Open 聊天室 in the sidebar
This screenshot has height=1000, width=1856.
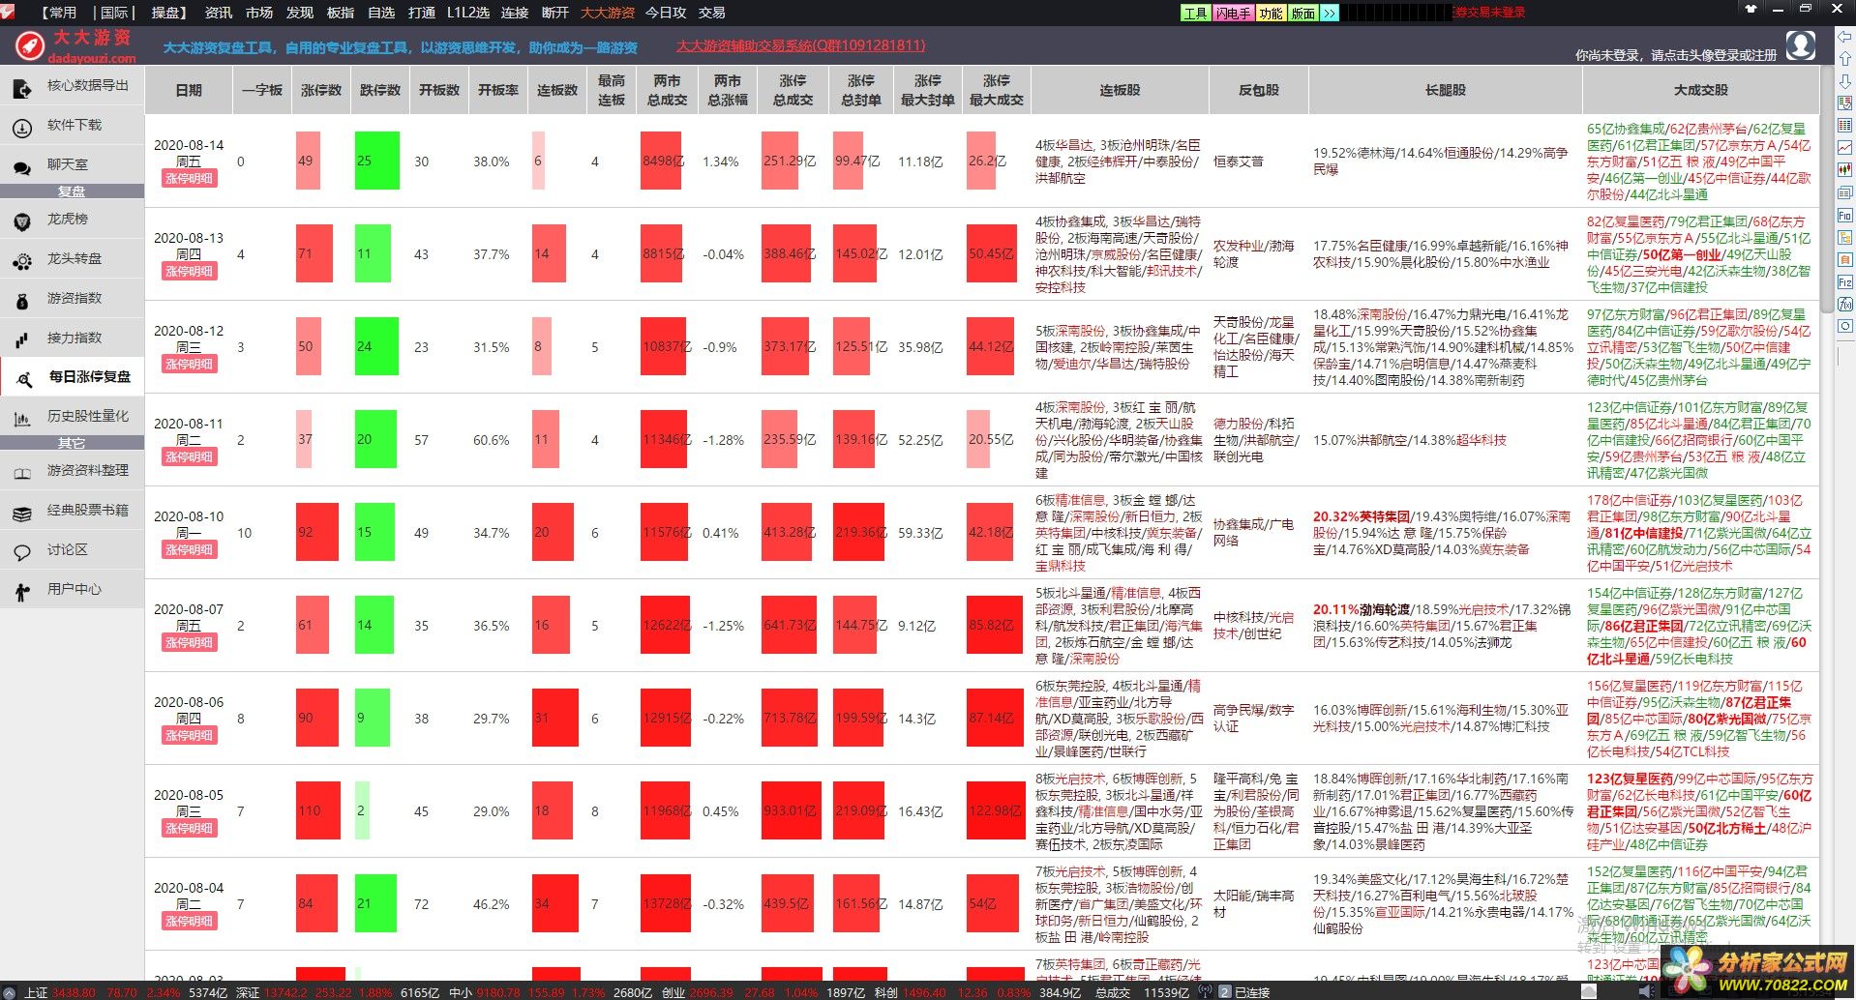click(x=73, y=164)
